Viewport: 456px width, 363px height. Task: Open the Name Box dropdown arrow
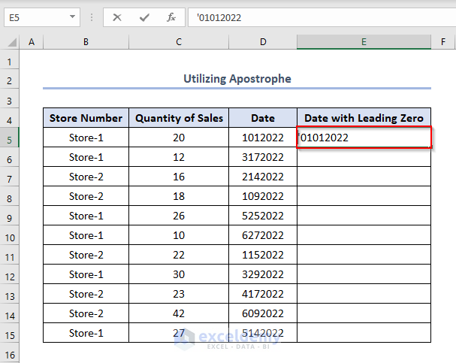[72, 17]
